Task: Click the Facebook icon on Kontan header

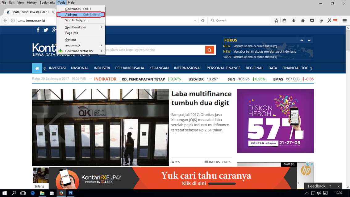Action: click(38, 30)
